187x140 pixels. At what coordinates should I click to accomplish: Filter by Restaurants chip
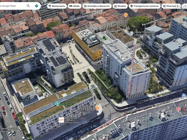point(57,6)
